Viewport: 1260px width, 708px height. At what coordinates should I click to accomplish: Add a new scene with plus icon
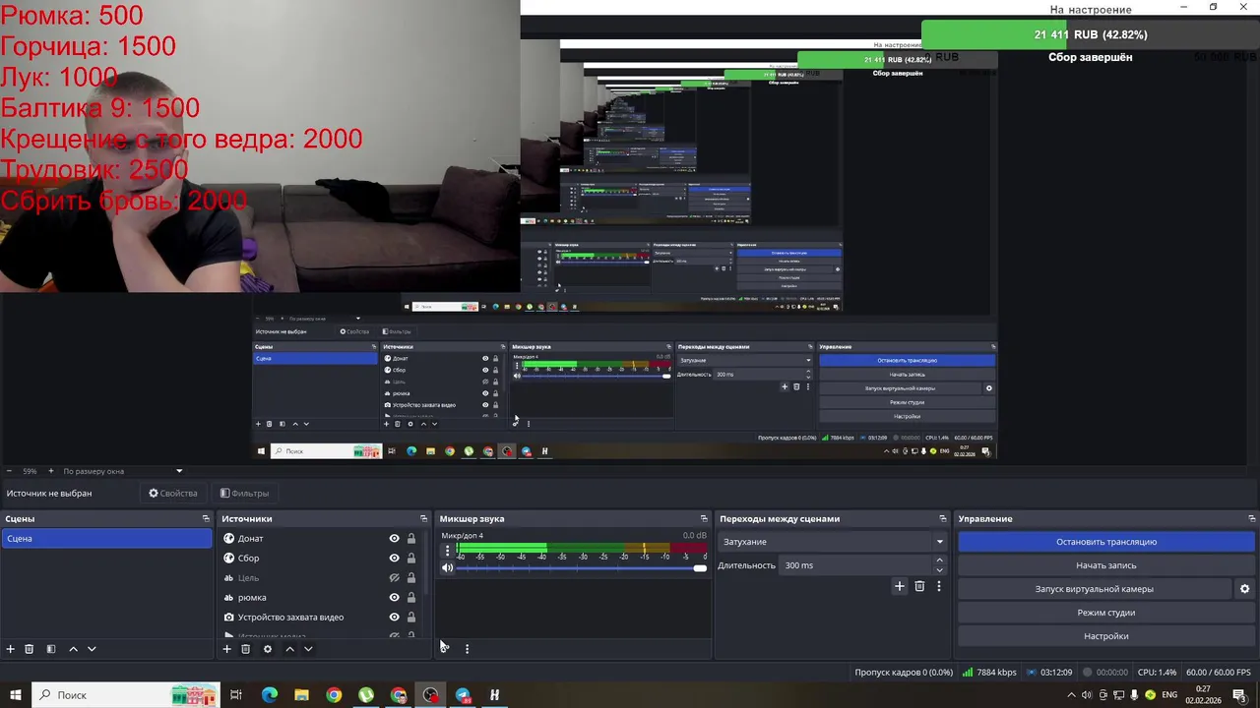pyautogui.click(x=11, y=649)
